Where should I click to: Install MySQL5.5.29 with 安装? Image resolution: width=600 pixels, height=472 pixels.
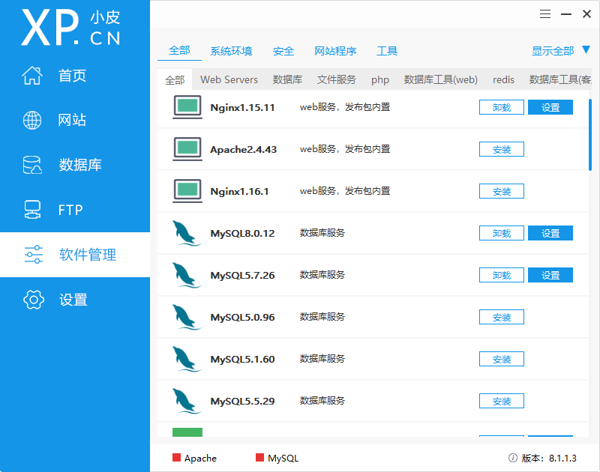tap(502, 402)
